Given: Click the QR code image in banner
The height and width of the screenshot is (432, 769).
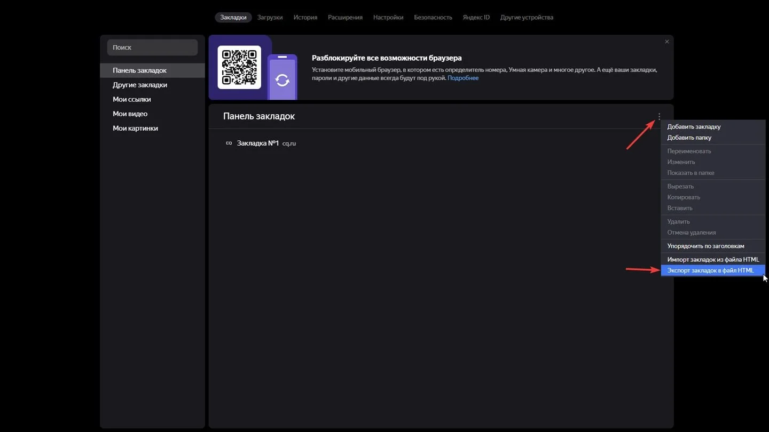Looking at the screenshot, I should [x=239, y=67].
